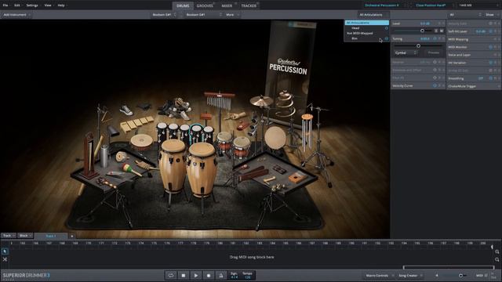Click the small splash cymbal
502x282 pixels.
tap(261, 101)
